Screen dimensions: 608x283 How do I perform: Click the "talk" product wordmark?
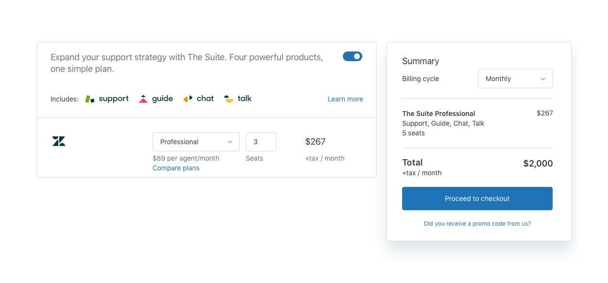click(245, 98)
